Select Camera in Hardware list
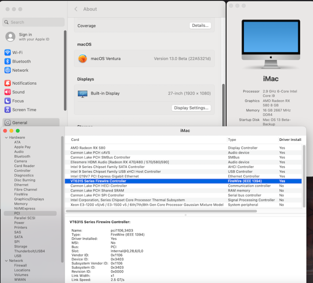313x283 pixels. pyautogui.click(x=20, y=161)
